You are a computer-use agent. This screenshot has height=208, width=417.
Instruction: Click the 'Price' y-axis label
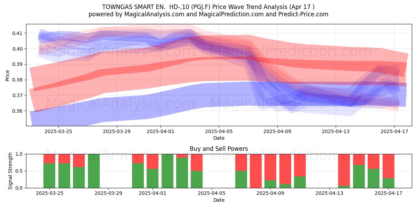coord(8,75)
